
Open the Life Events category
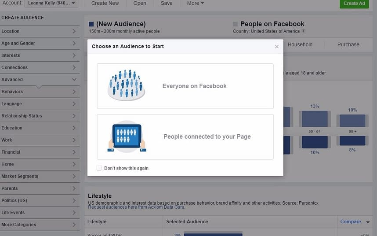coord(40,213)
